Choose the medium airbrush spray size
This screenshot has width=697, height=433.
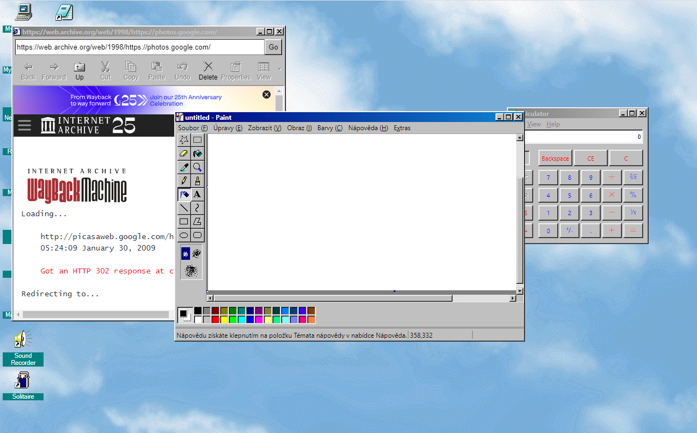[x=197, y=254]
